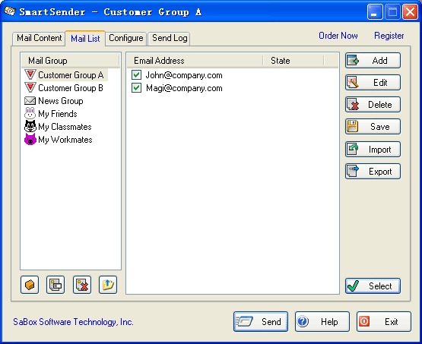This screenshot has height=344, width=422.
Task: Select Customer Group B in Mail Group
Action: pos(64,87)
